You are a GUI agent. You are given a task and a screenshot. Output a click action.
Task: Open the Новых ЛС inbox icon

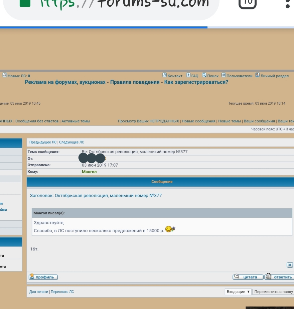tap(5, 75)
